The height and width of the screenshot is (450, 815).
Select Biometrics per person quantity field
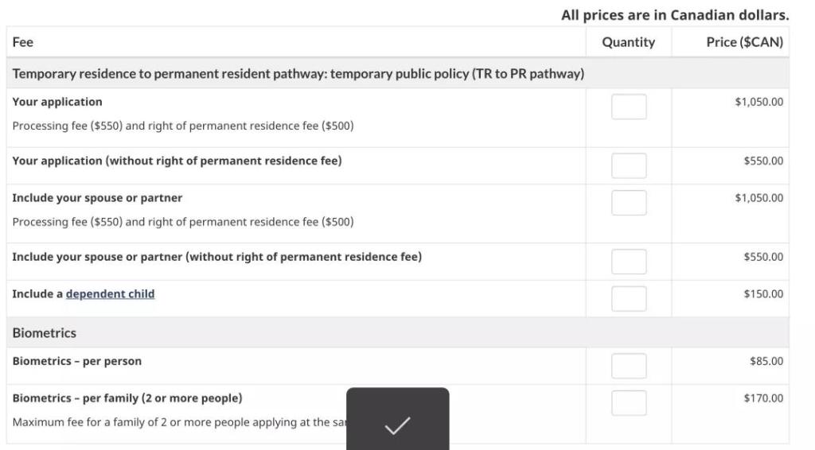(x=629, y=366)
